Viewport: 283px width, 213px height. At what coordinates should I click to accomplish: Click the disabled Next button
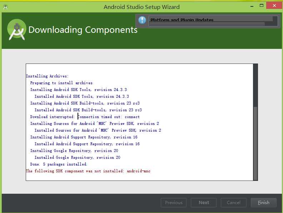pos(204,203)
